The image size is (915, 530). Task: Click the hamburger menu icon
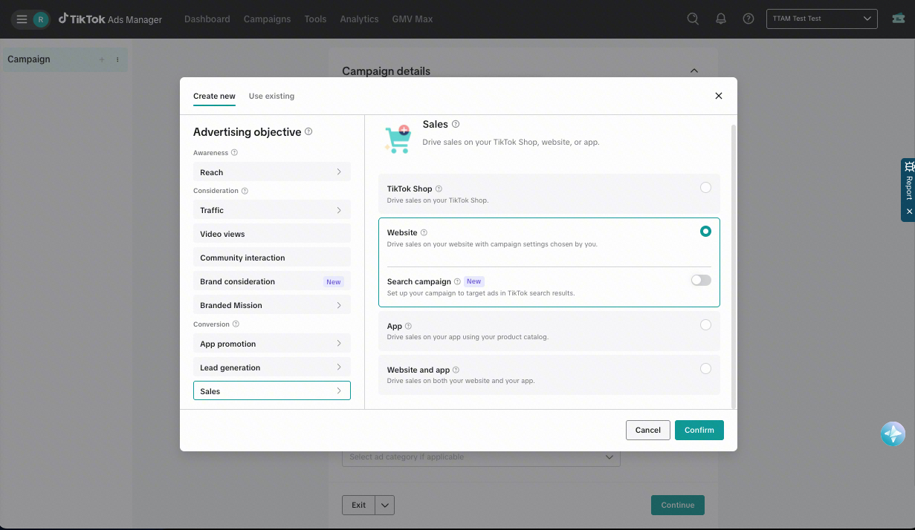pos(22,19)
